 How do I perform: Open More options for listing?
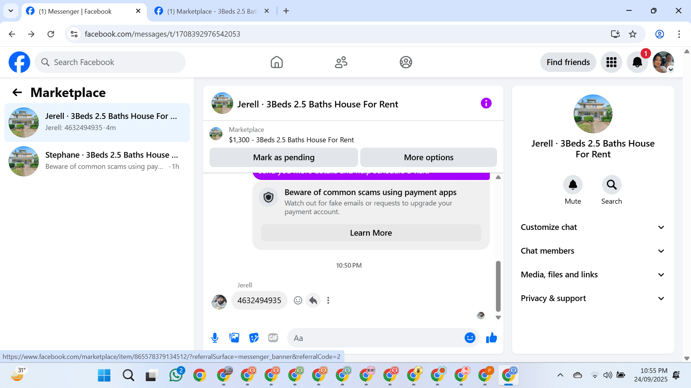click(428, 157)
